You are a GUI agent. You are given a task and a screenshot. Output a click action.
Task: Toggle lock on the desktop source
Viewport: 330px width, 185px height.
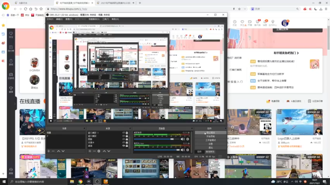tap(127, 146)
